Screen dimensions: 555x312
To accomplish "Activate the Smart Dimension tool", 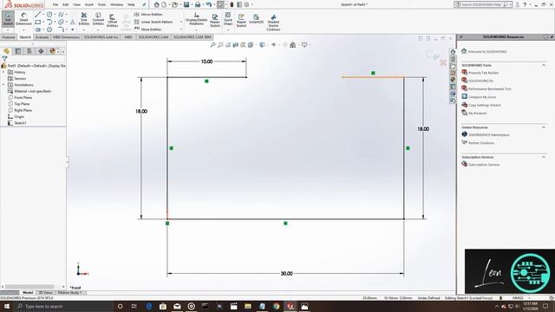I will (x=23, y=18).
